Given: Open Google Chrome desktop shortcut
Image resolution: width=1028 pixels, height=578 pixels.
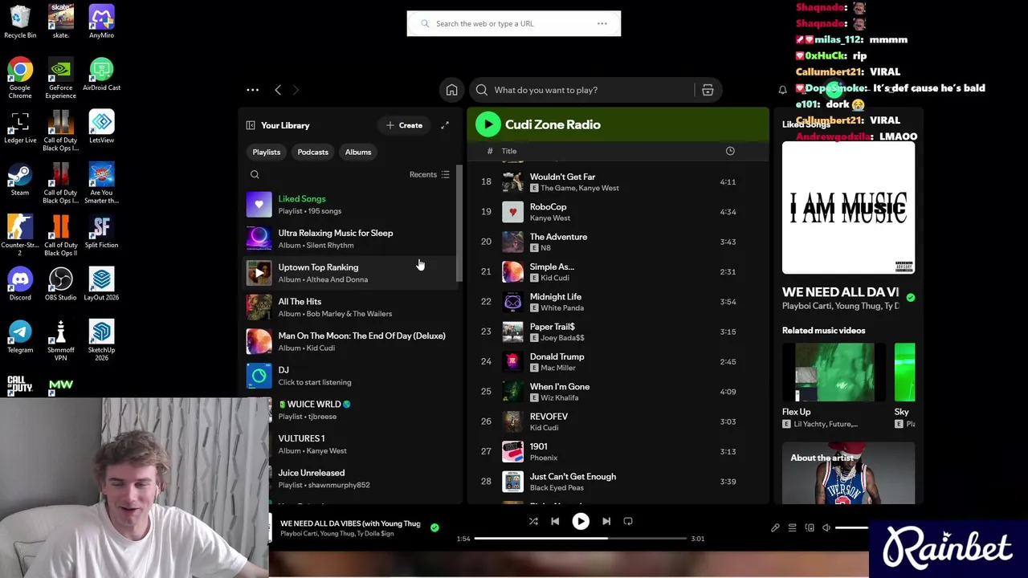Looking at the screenshot, I should (x=20, y=78).
